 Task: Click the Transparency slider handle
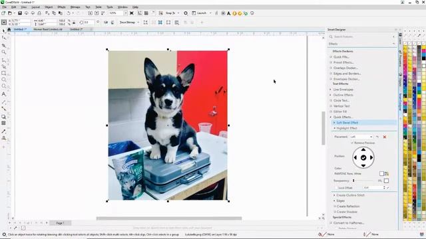[x=353, y=181]
